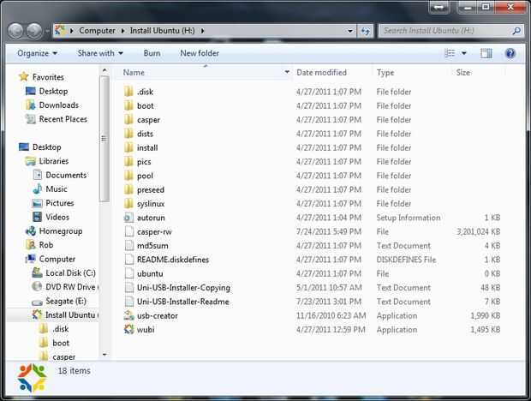Expand arrow after Computer in address bar

pos(122,31)
